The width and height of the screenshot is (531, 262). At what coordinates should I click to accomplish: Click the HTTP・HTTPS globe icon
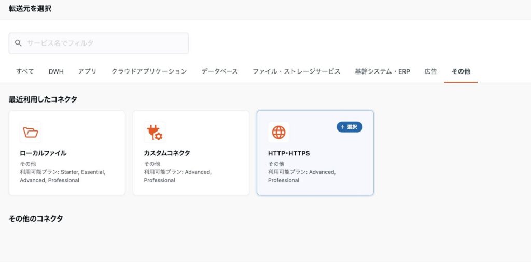(x=278, y=133)
